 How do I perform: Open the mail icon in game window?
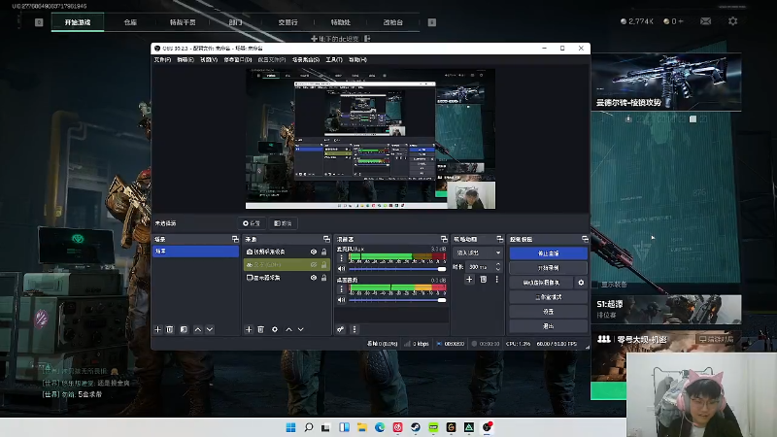(706, 20)
